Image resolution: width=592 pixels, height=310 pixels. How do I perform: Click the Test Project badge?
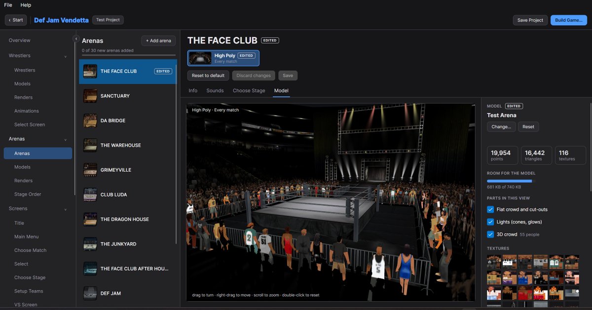click(x=108, y=20)
